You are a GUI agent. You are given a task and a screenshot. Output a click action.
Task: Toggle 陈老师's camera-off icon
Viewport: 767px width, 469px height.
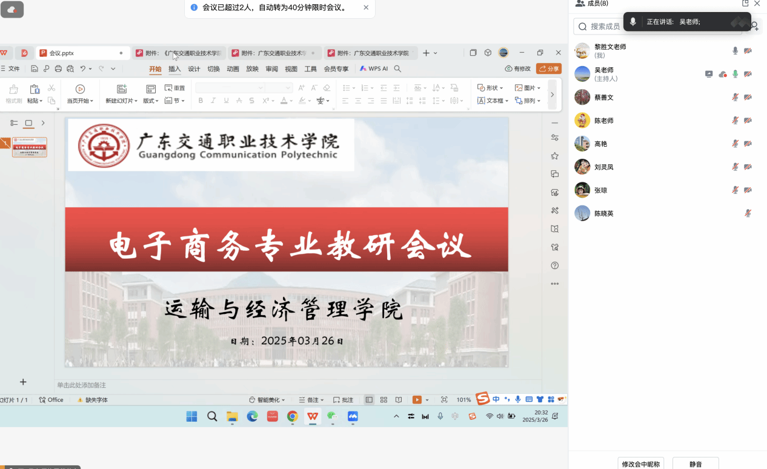point(748,121)
